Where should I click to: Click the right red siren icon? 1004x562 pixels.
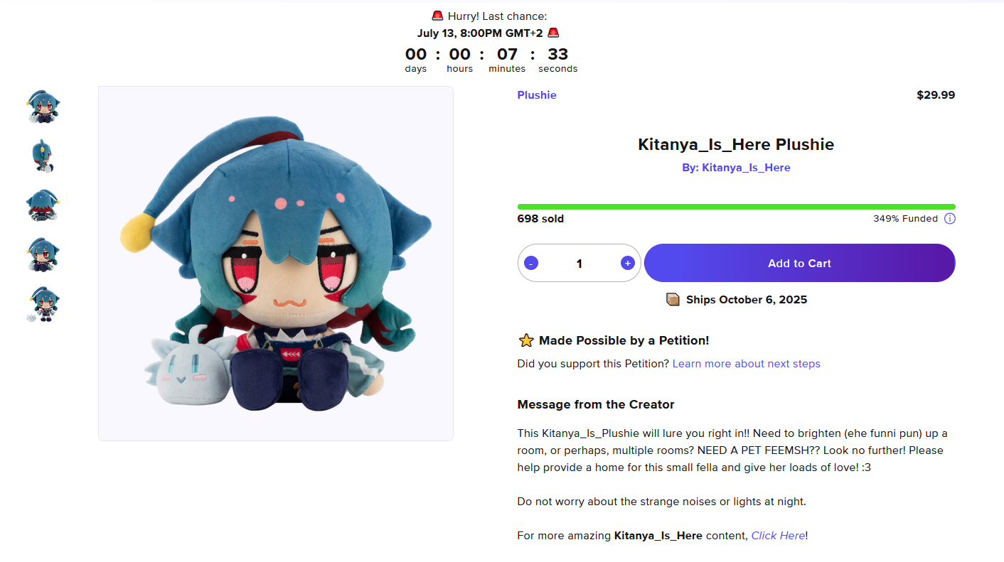(553, 33)
